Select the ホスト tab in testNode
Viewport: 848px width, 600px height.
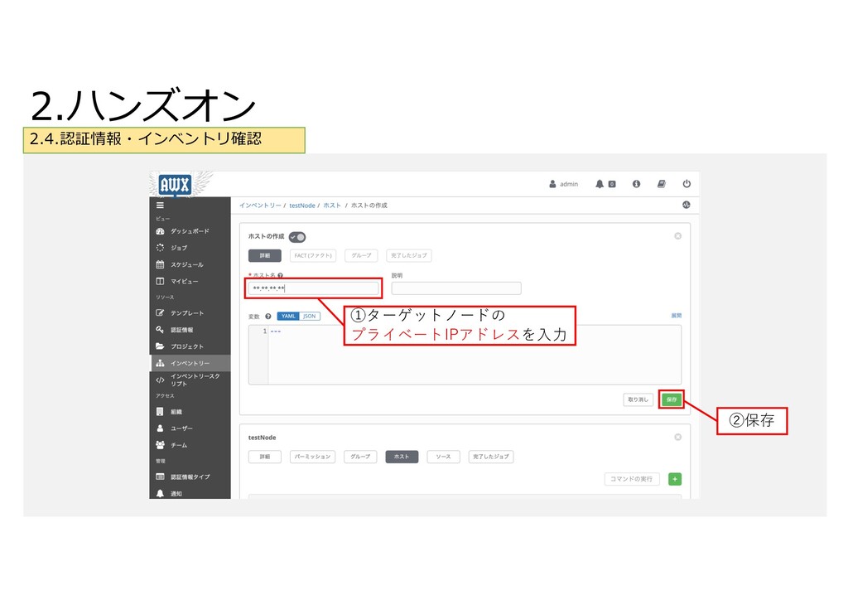click(402, 457)
